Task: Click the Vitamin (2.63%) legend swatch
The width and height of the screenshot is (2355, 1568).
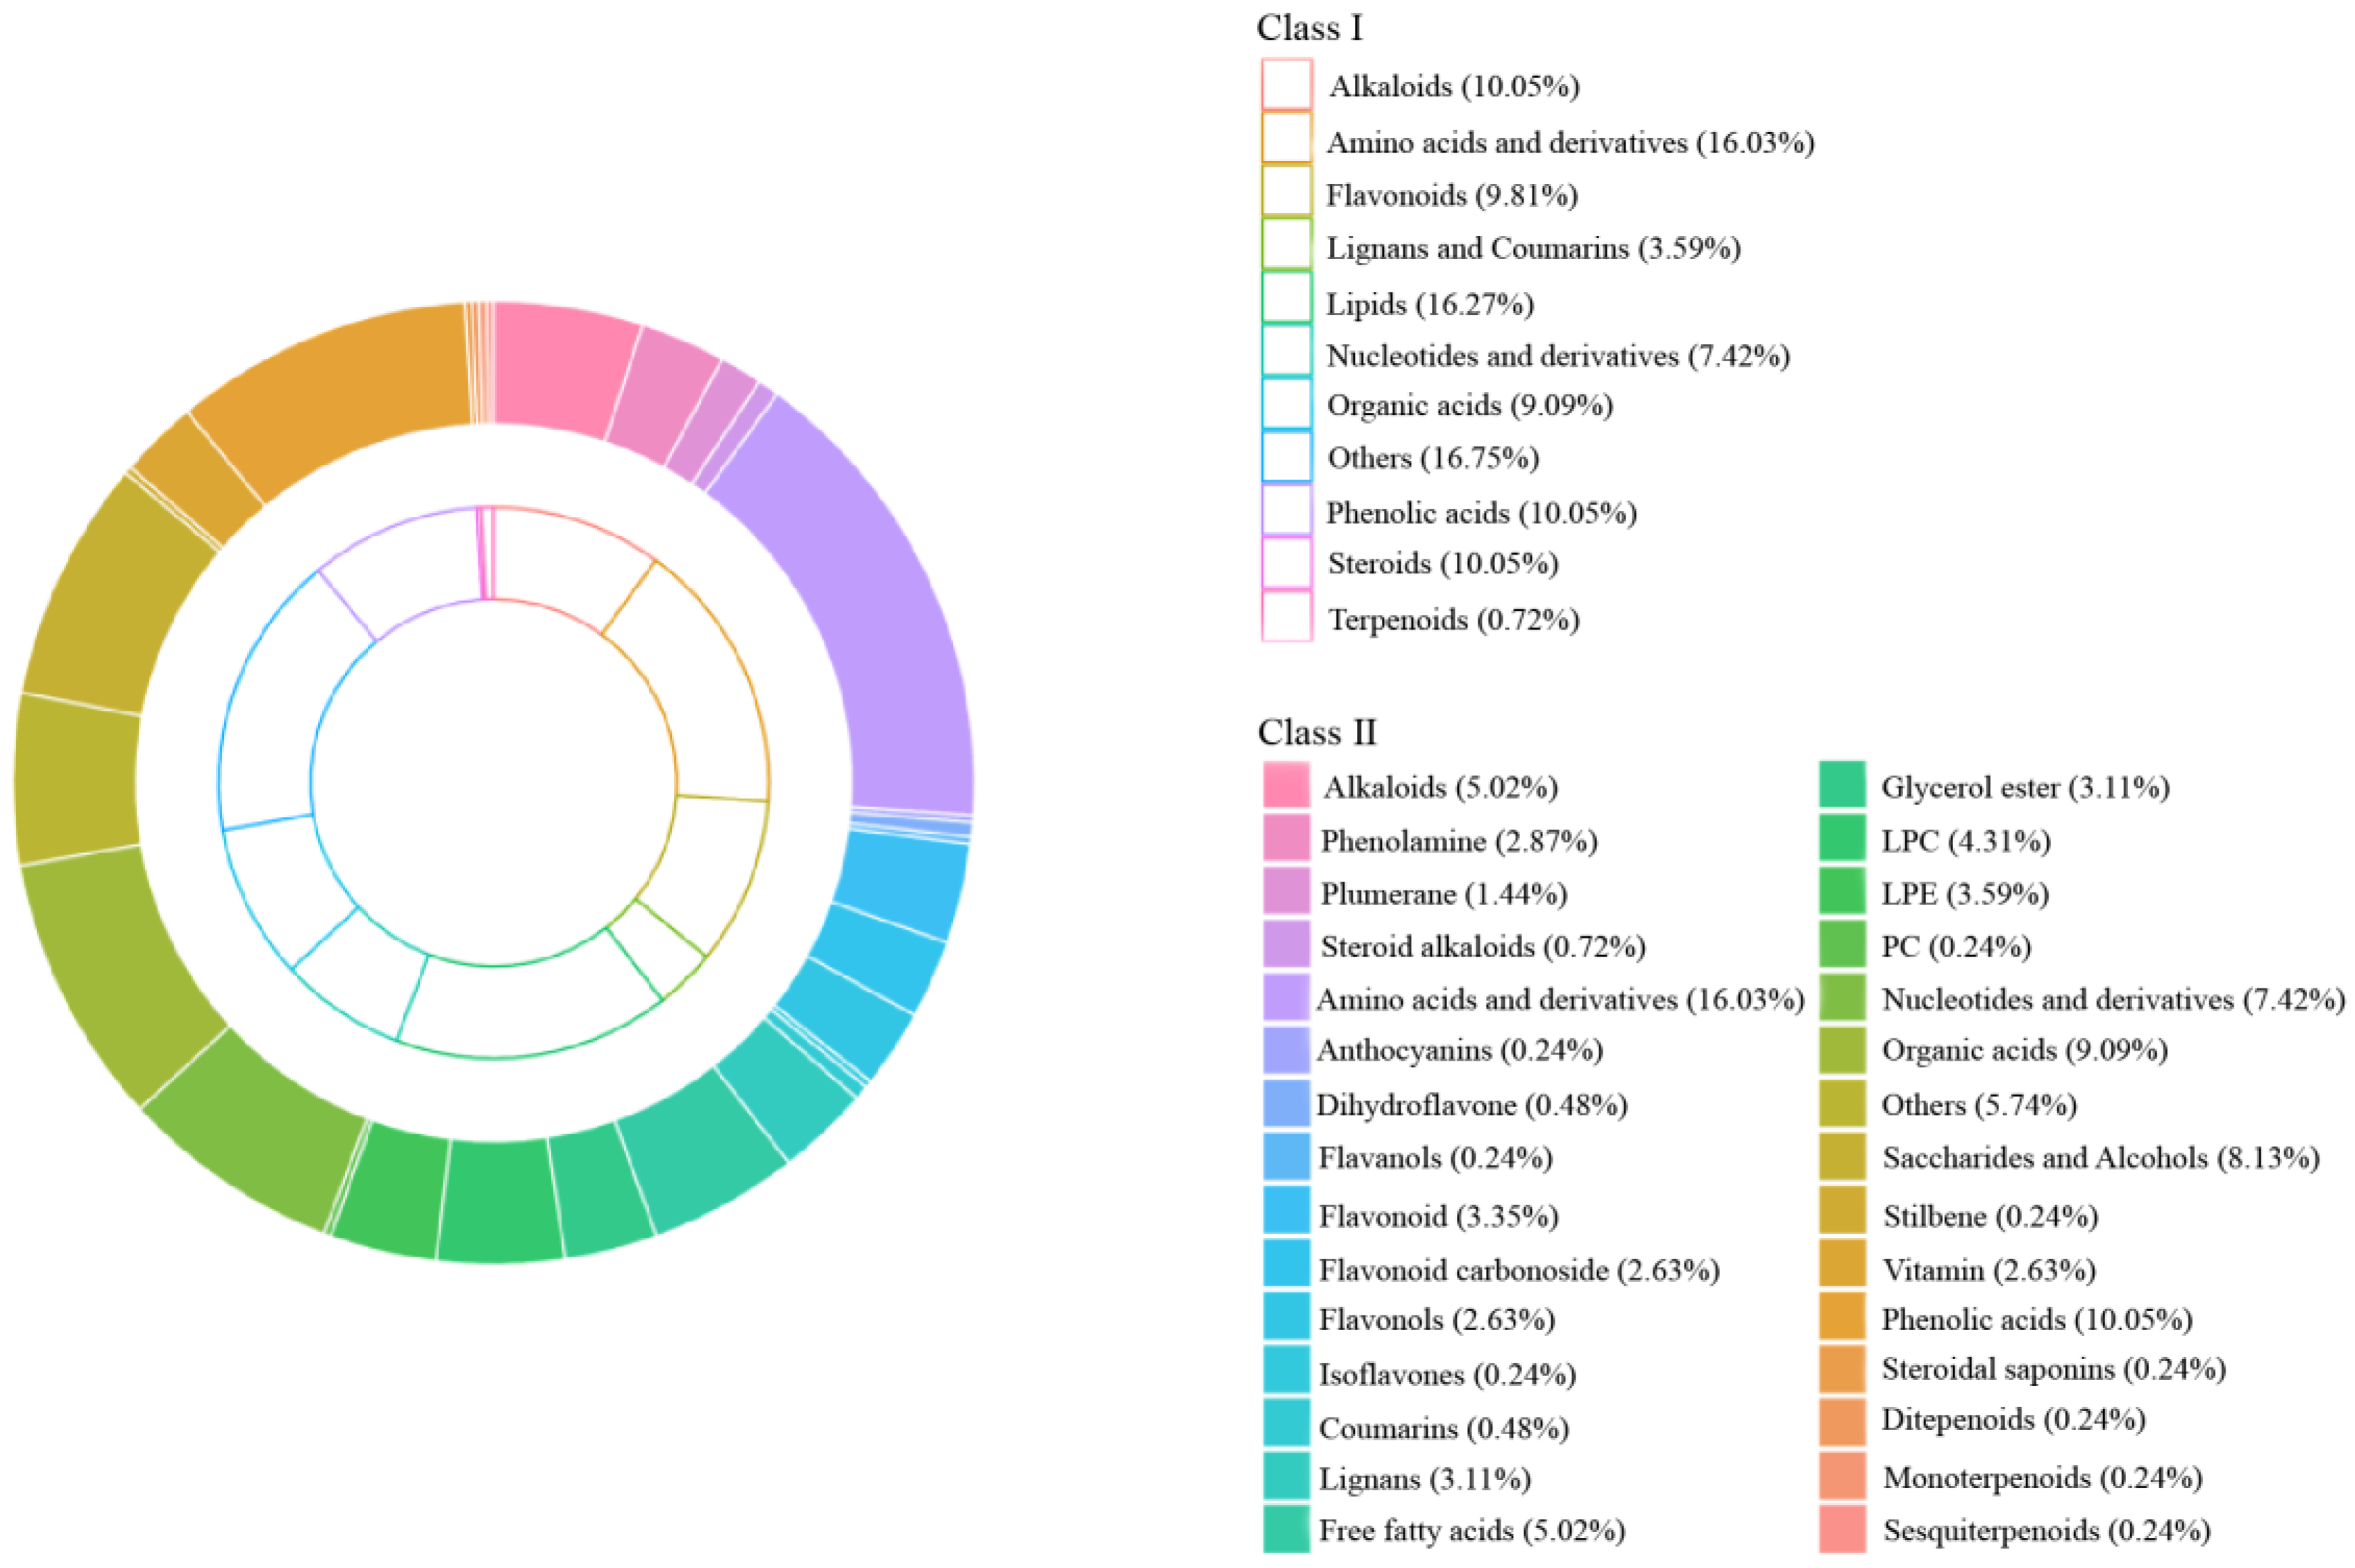Action: (1842, 1264)
